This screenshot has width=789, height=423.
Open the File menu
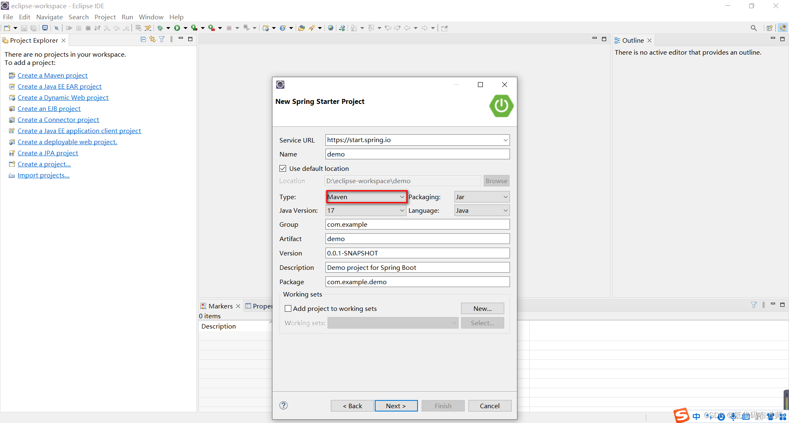(8, 17)
